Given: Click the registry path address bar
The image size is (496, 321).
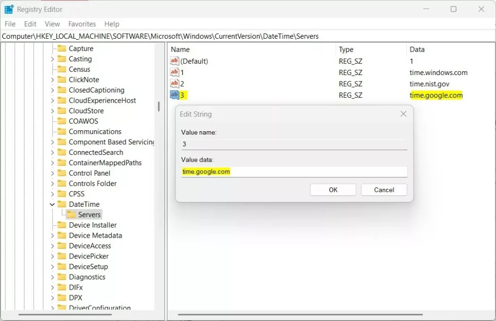Looking at the screenshot, I should pyautogui.click(x=248, y=36).
